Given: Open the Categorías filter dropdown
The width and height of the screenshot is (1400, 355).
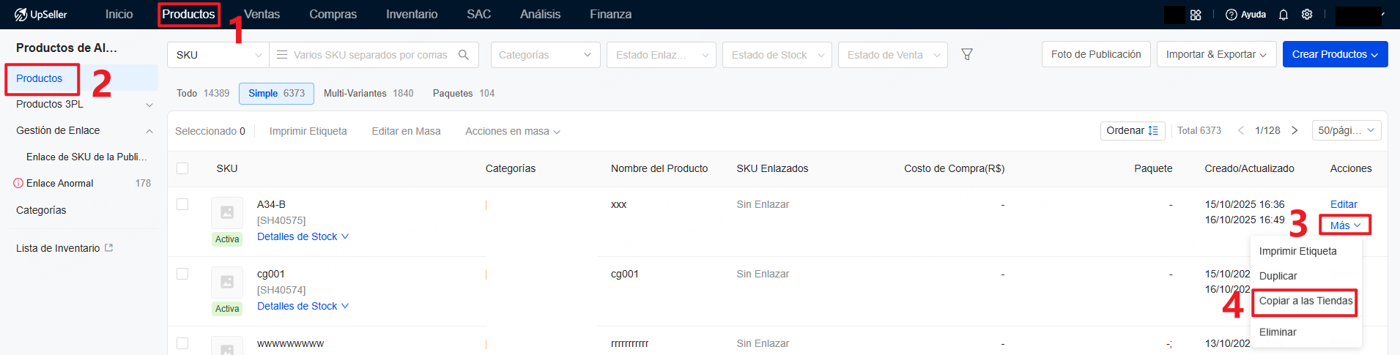Looking at the screenshot, I should (x=545, y=55).
